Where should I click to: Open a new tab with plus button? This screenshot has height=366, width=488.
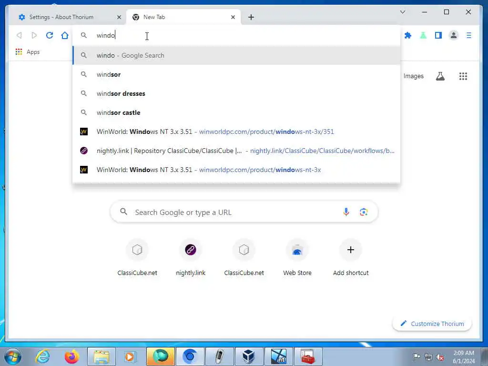(251, 17)
